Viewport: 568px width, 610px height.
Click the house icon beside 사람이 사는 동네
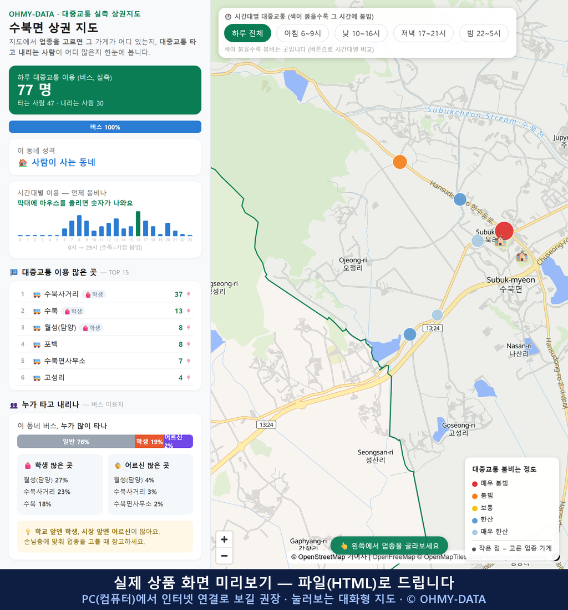[23, 163]
